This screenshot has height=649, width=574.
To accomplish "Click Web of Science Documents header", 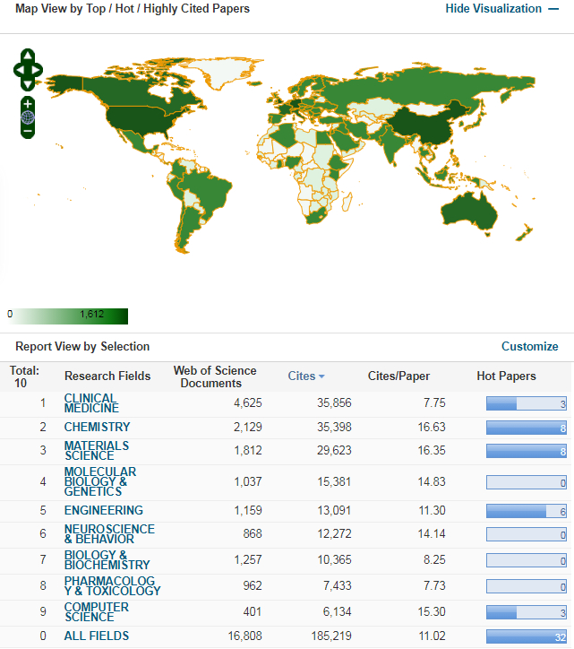I will [215, 376].
